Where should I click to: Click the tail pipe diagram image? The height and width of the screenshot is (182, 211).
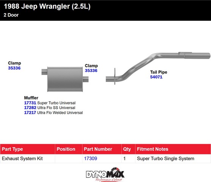tap(158, 68)
